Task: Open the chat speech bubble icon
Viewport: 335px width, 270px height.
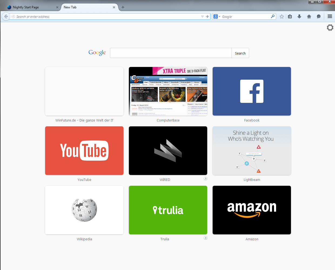Action: click(x=319, y=16)
